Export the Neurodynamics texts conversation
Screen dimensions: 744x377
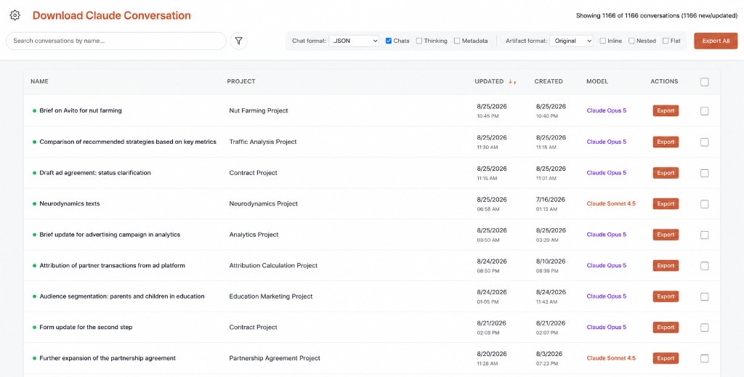666,203
